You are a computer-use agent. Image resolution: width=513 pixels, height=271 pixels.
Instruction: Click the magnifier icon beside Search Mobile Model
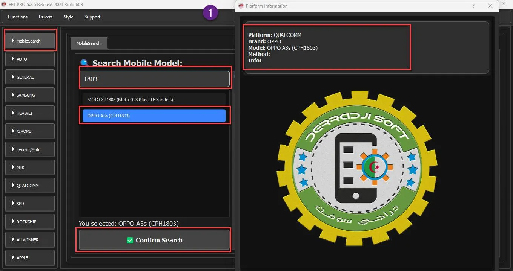click(85, 63)
